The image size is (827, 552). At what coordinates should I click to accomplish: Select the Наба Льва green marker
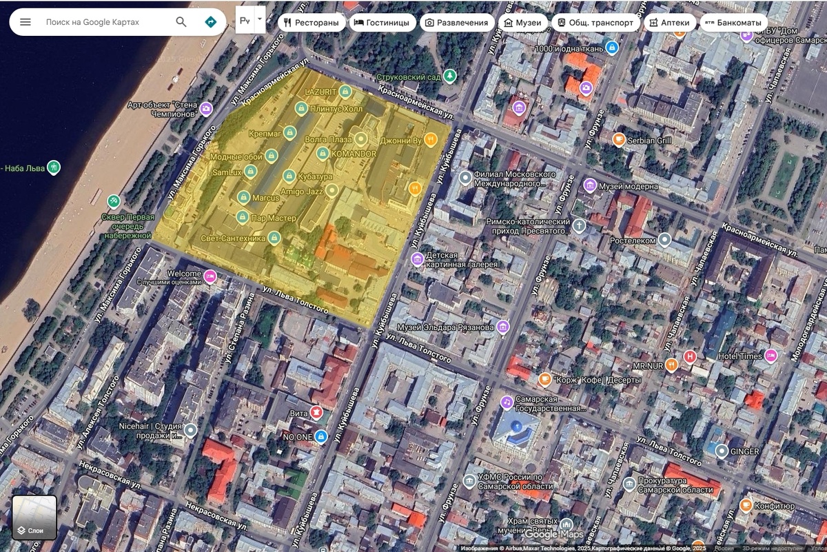click(x=54, y=167)
